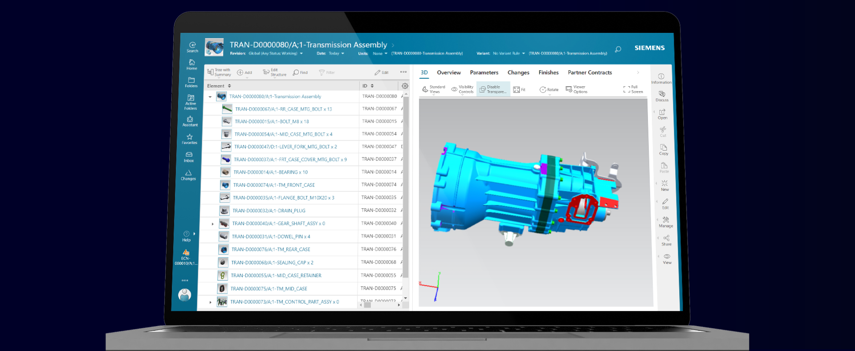Screen dimensions: 855x351
Task: Open the Revision rule dropdown
Action: (x=301, y=53)
